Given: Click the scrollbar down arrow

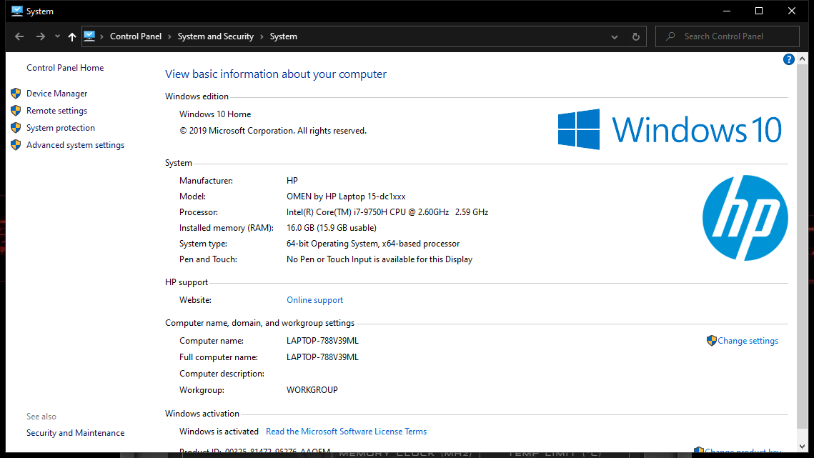Looking at the screenshot, I should tap(803, 447).
